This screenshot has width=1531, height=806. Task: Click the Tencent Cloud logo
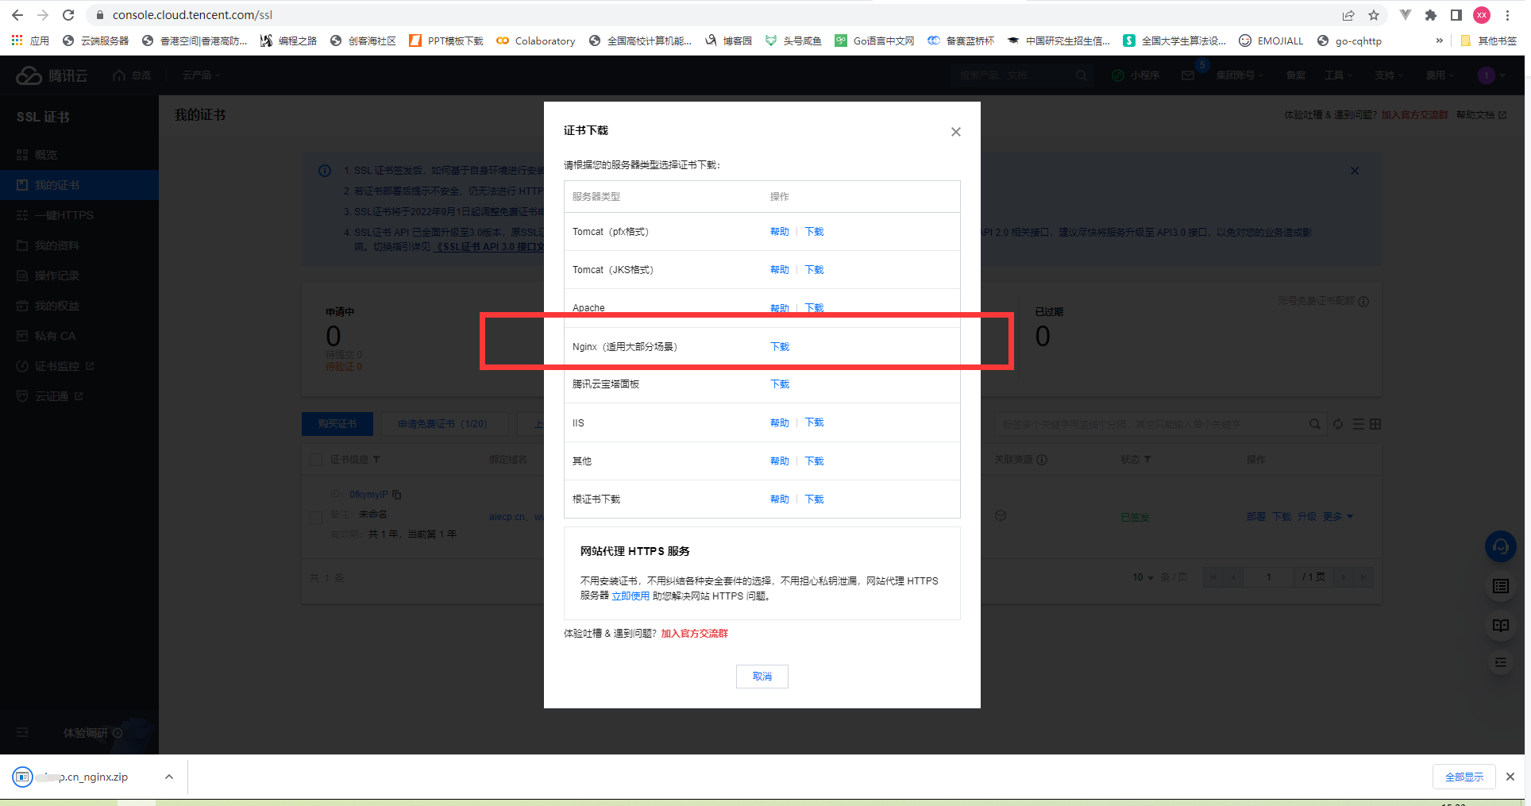[52, 75]
